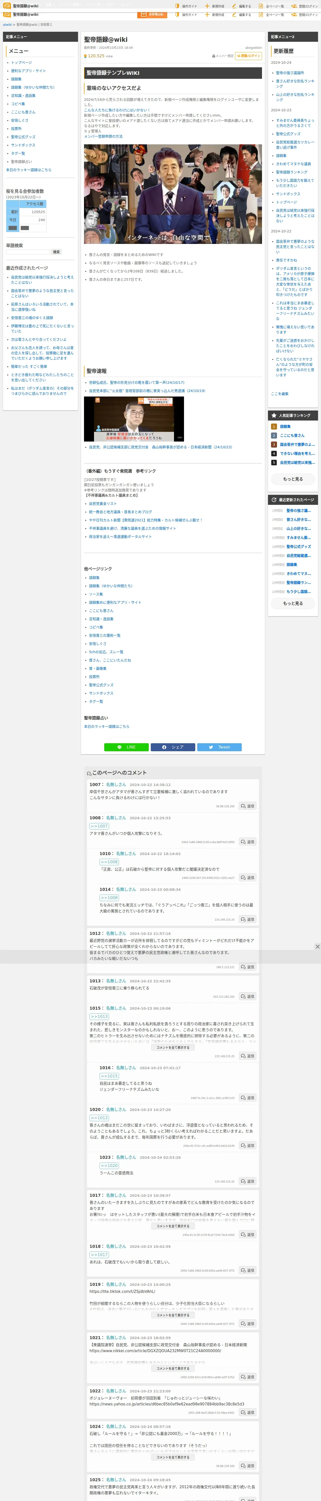Click the star icon in the 人気記事ランキング header
321x1501 pixels.
coord(274,416)
